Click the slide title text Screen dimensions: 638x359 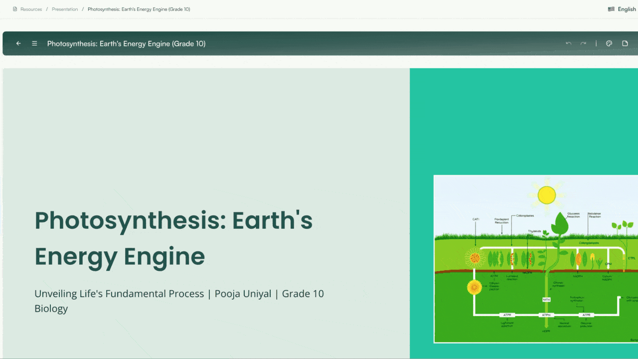click(173, 238)
